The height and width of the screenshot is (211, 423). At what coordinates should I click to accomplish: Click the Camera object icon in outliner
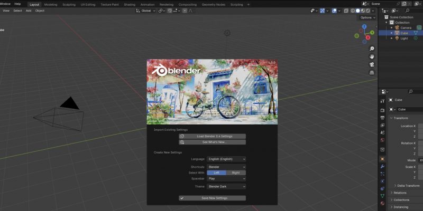397,28
